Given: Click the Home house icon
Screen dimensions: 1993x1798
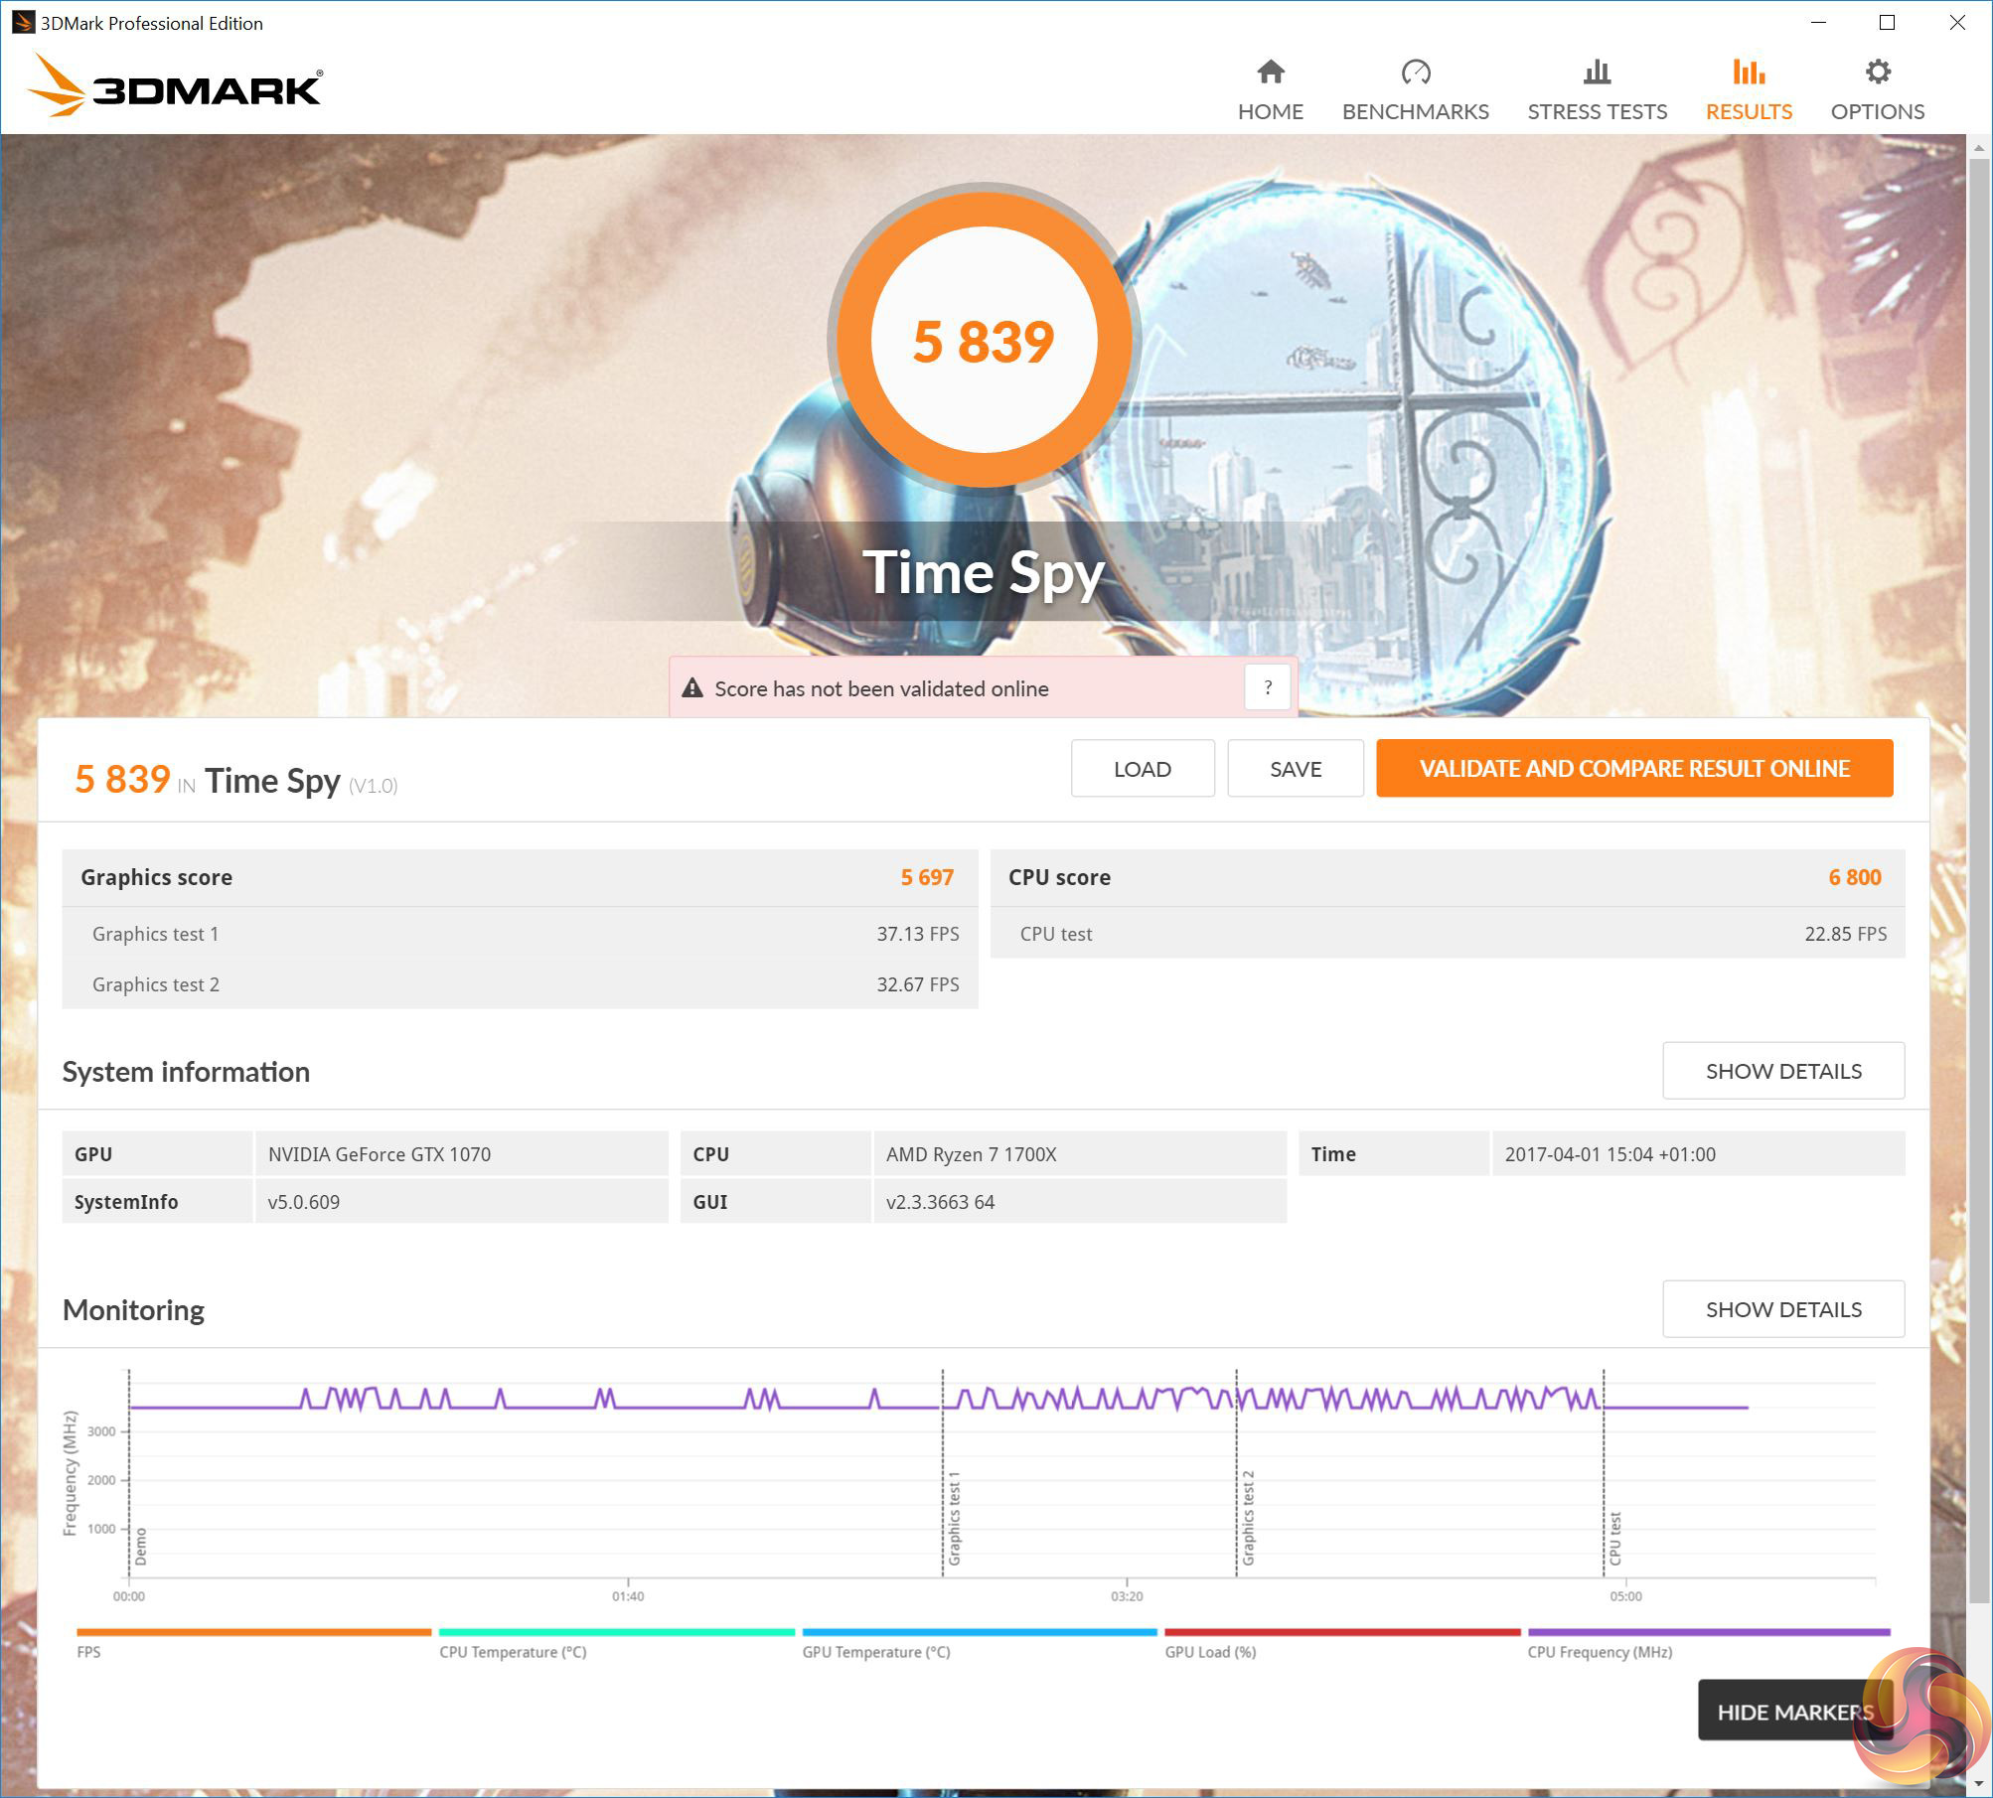Looking at the screenshot, I should (1270, 72).
